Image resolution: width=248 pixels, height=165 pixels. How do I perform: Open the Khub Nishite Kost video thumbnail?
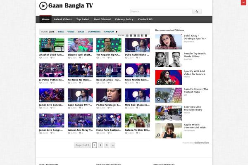137,70
